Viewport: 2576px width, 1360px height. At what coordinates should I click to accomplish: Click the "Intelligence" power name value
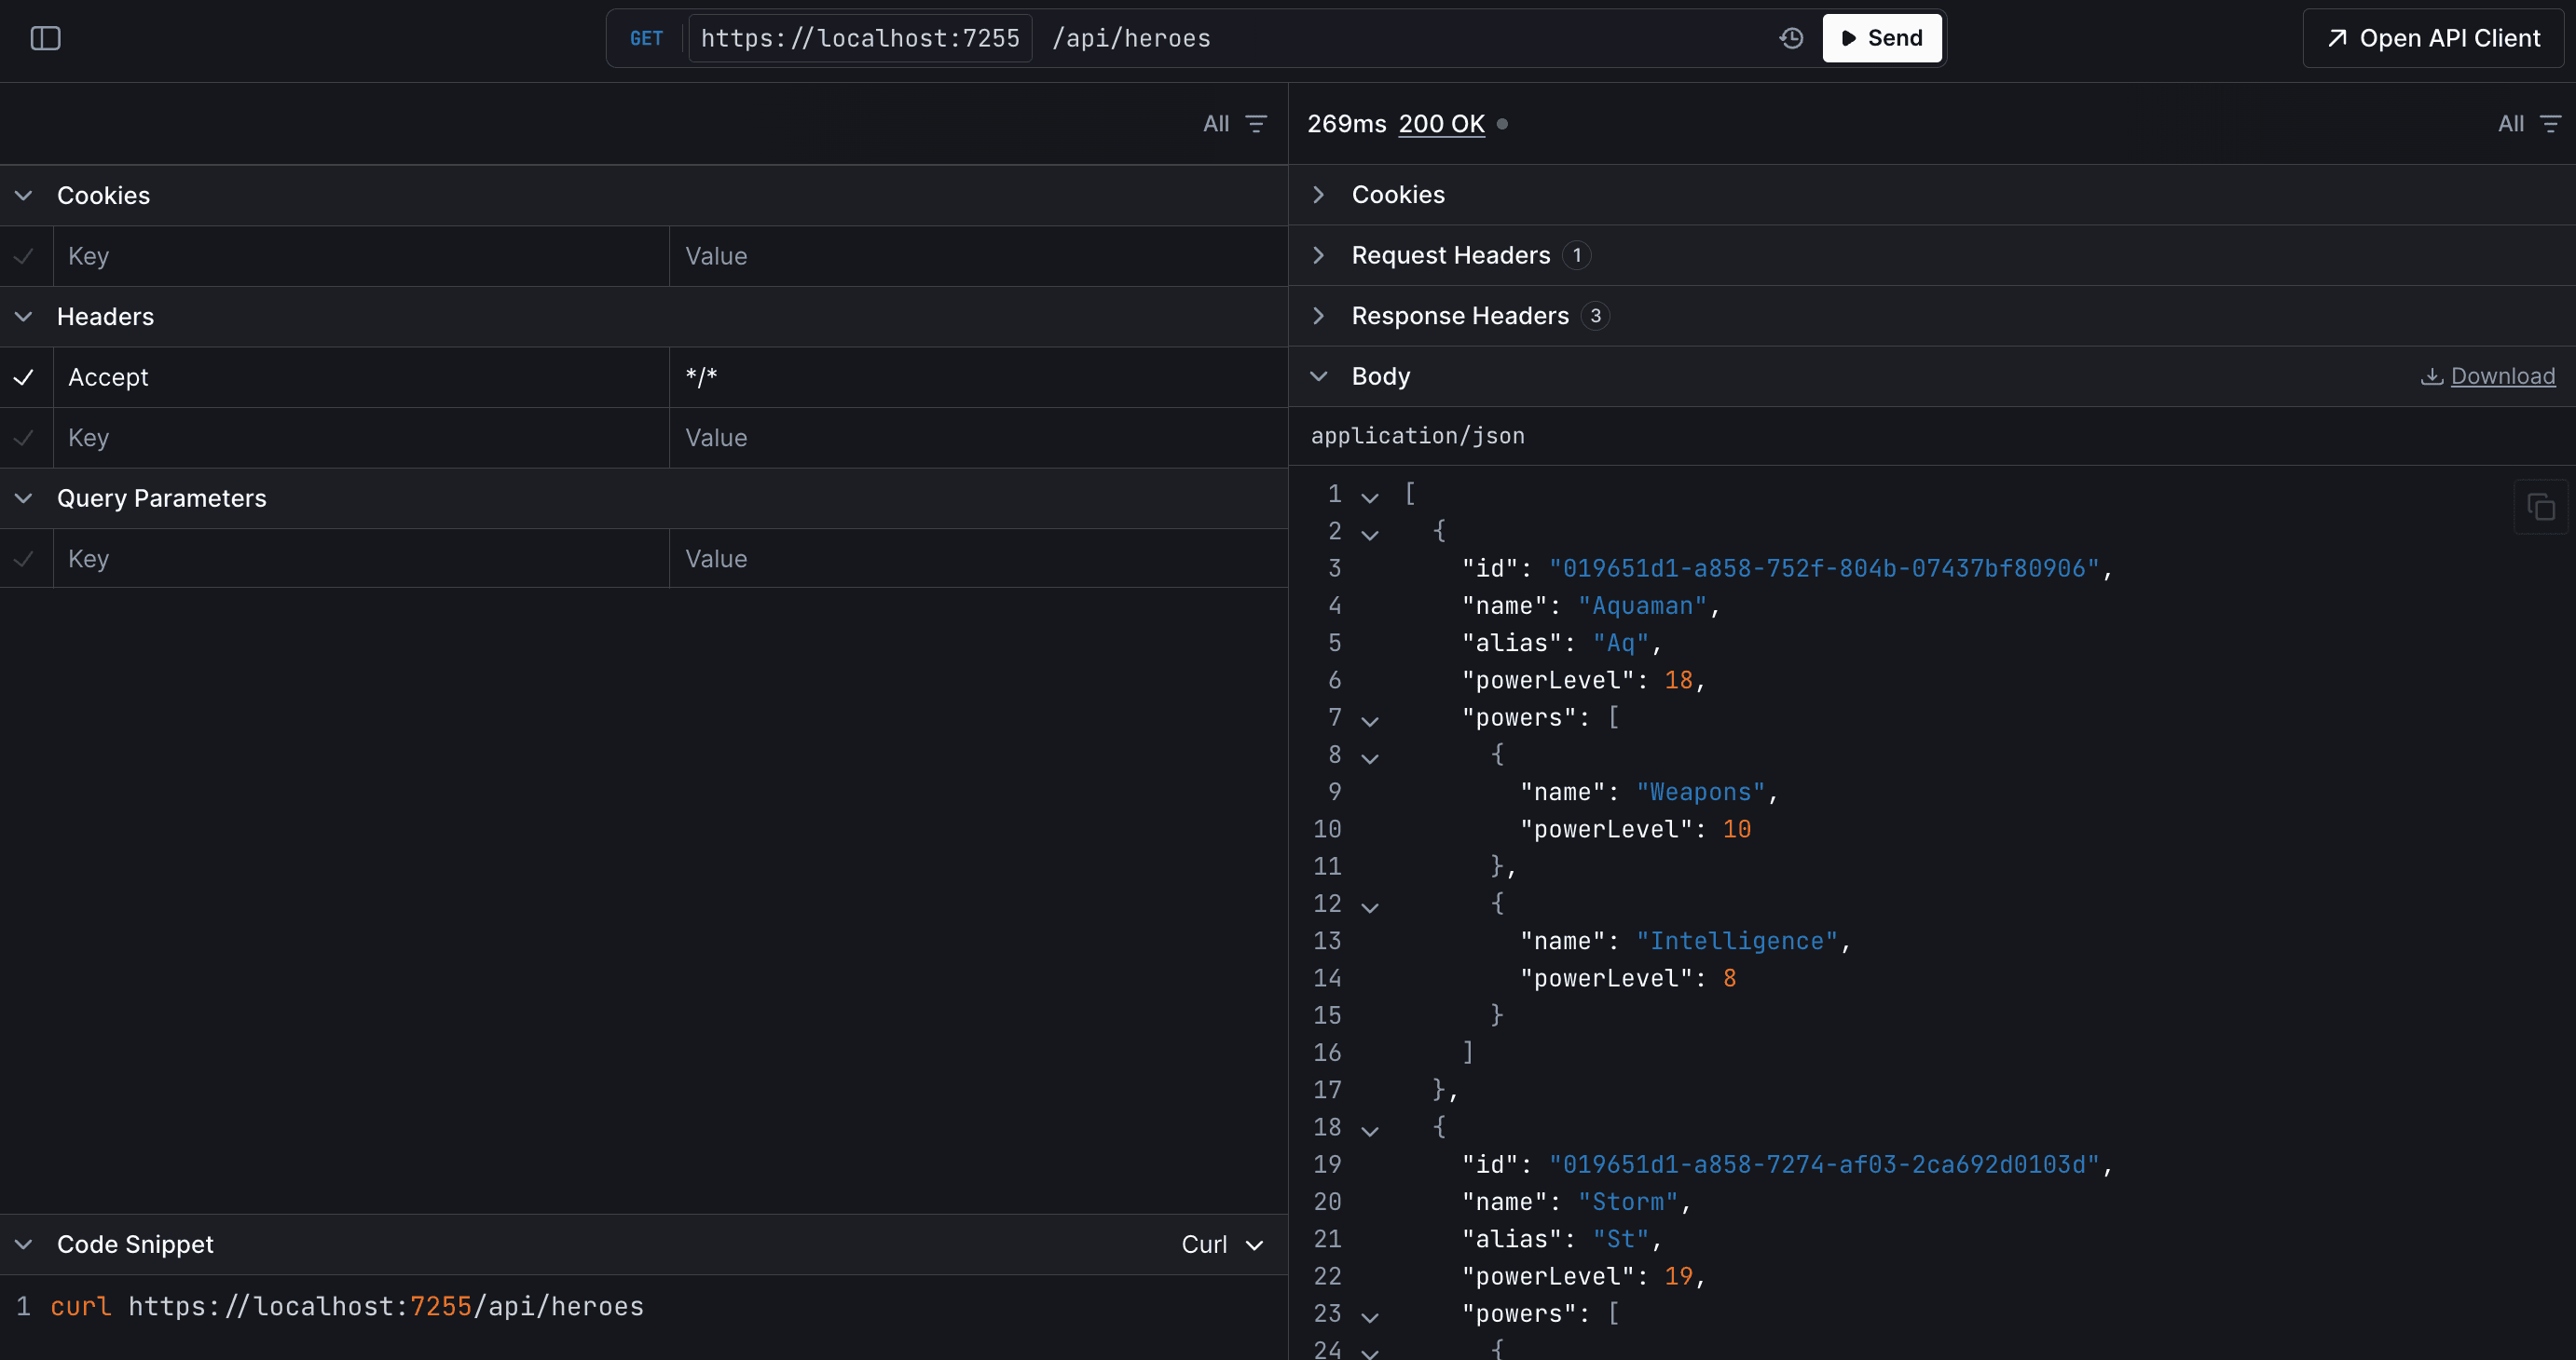(1737, 942)
